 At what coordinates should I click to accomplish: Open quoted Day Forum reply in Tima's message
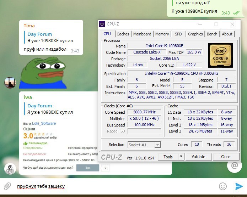click(x=49, y=38)
